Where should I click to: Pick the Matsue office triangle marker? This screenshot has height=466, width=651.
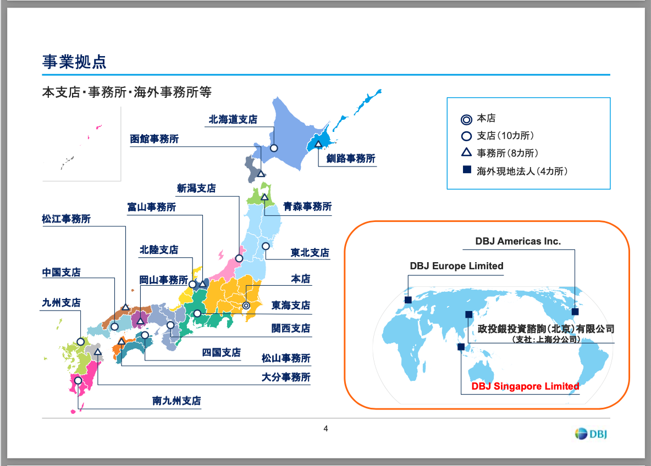[x=125, y=307]
